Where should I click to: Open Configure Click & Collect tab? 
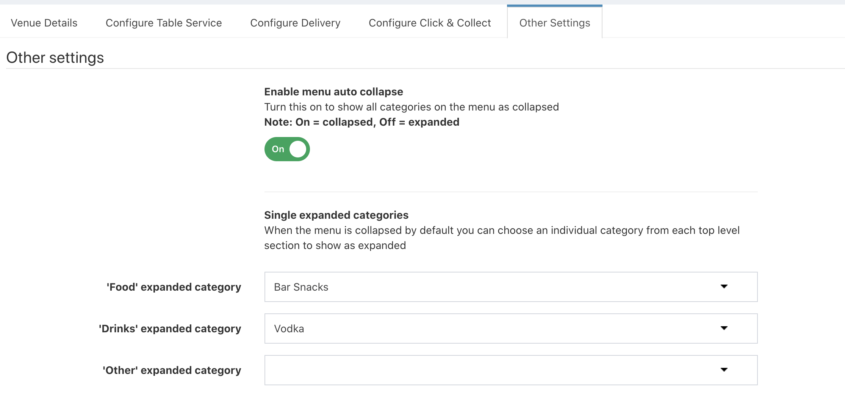point(430,23)
